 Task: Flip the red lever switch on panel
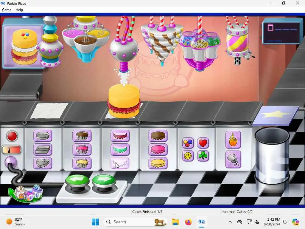[x=11, y=150]
